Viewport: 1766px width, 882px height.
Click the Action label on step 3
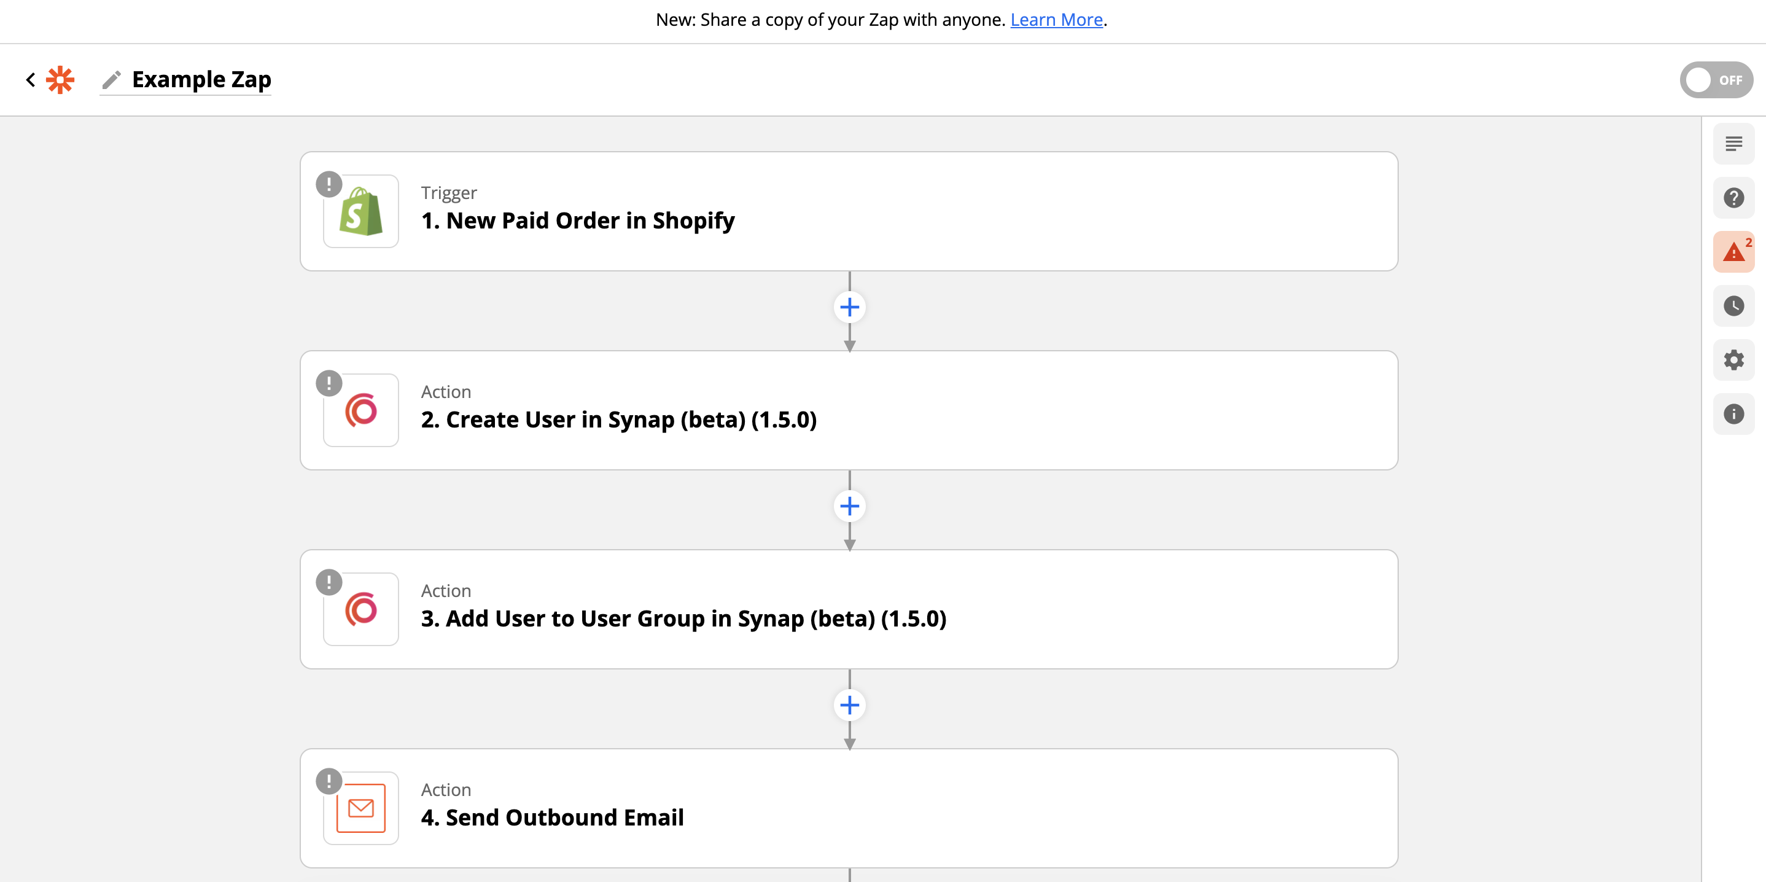pos(446,590)
